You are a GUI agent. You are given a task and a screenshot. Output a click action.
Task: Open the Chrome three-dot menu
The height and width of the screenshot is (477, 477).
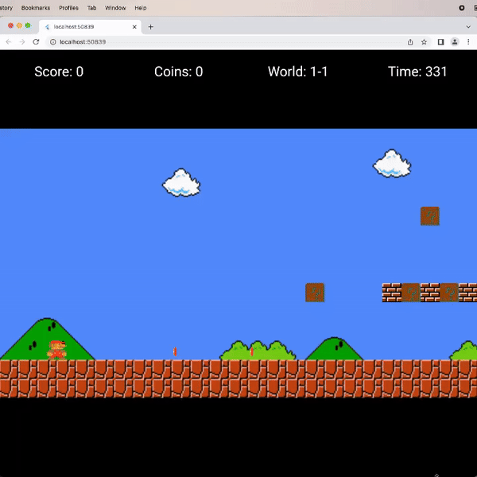pos(468,41)
